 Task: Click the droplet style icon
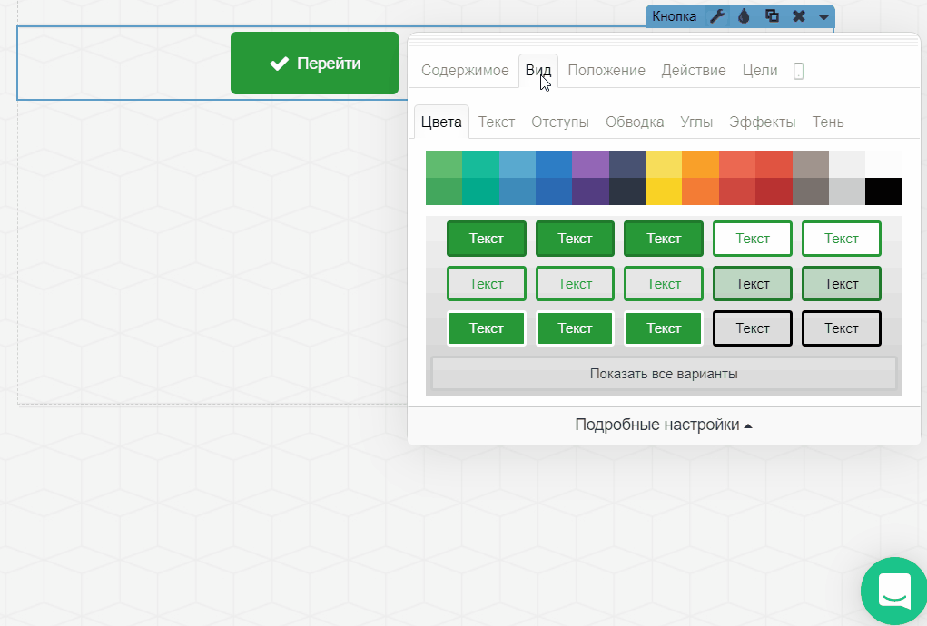pos(744,16)
